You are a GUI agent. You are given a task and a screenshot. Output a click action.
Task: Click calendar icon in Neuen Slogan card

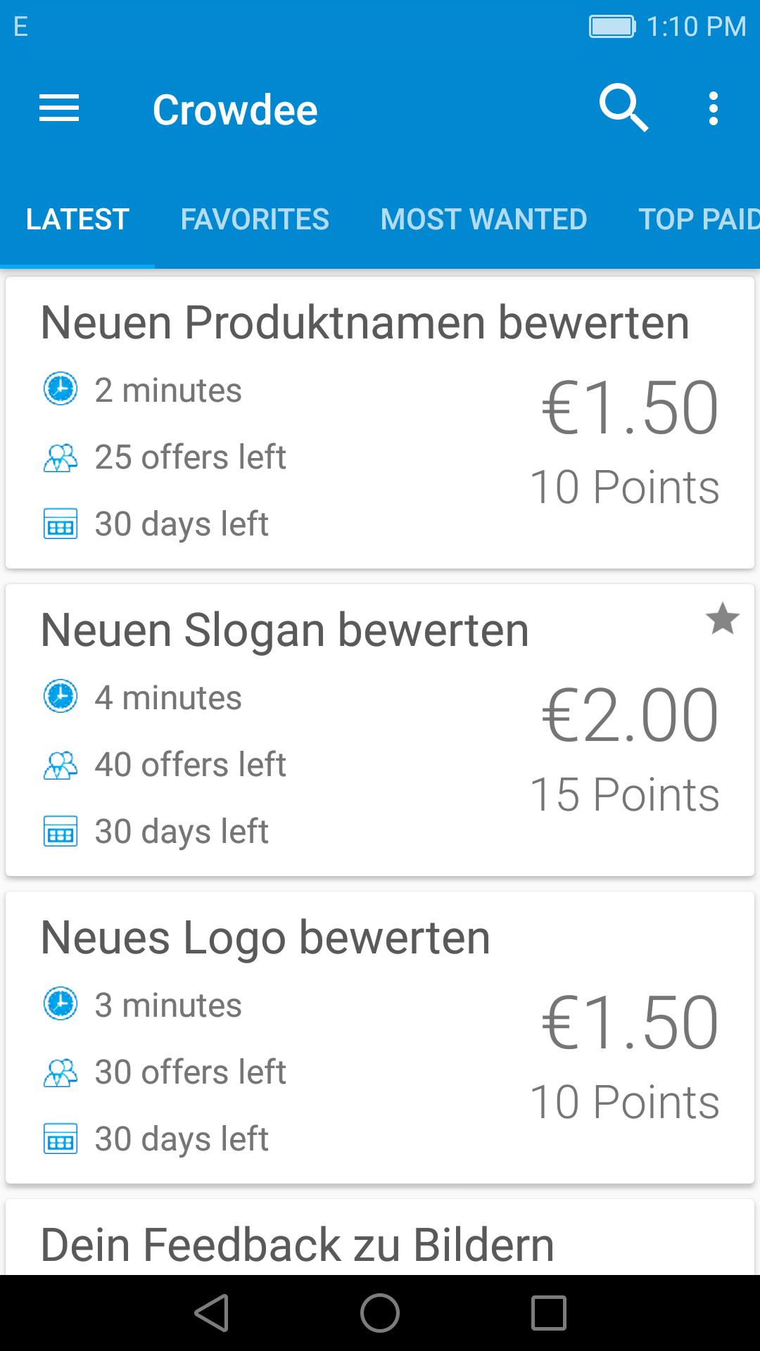point(61,832)
